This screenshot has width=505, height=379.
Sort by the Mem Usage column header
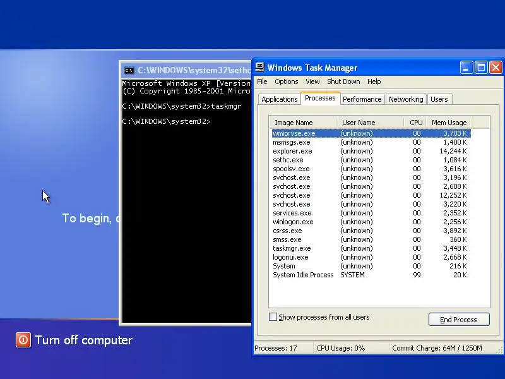click(449, 123)
